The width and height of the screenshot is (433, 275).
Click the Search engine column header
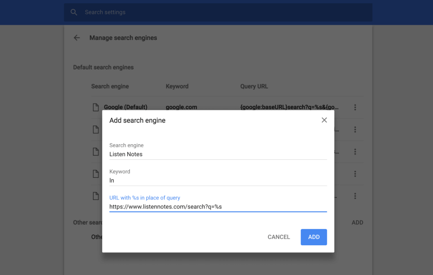coord(110,86)
